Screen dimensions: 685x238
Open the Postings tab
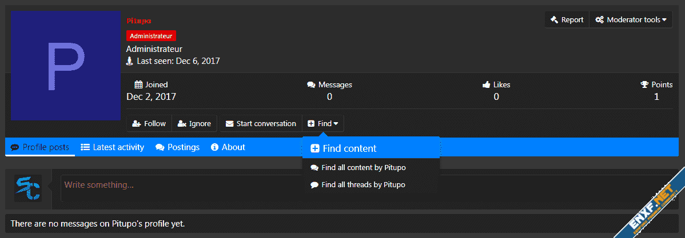[x=177, y=147]
